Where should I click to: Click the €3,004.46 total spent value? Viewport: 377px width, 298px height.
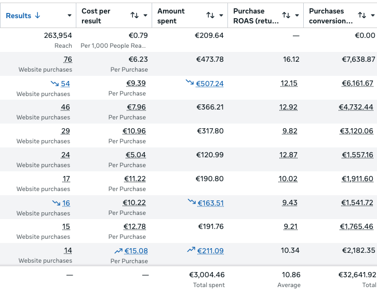(207, 275)
